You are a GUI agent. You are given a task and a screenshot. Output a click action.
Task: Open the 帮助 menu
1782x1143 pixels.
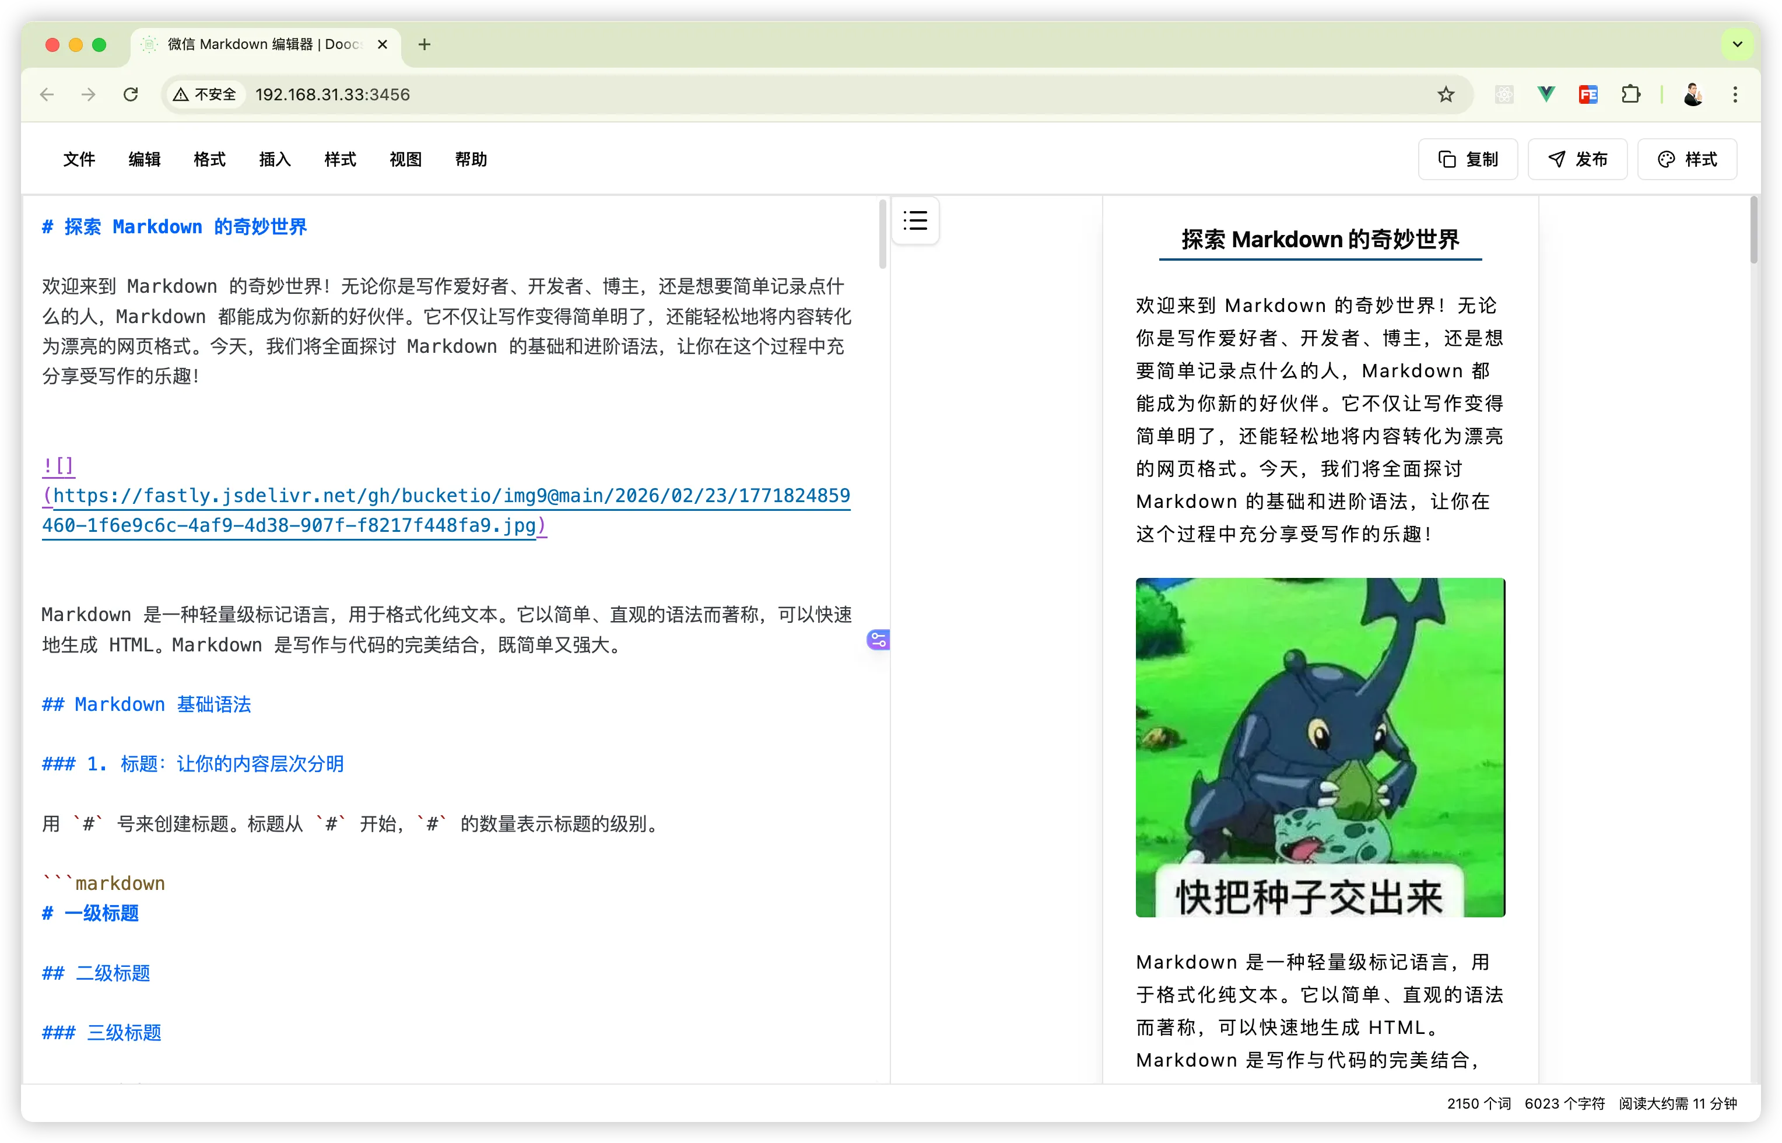point(471,160)
